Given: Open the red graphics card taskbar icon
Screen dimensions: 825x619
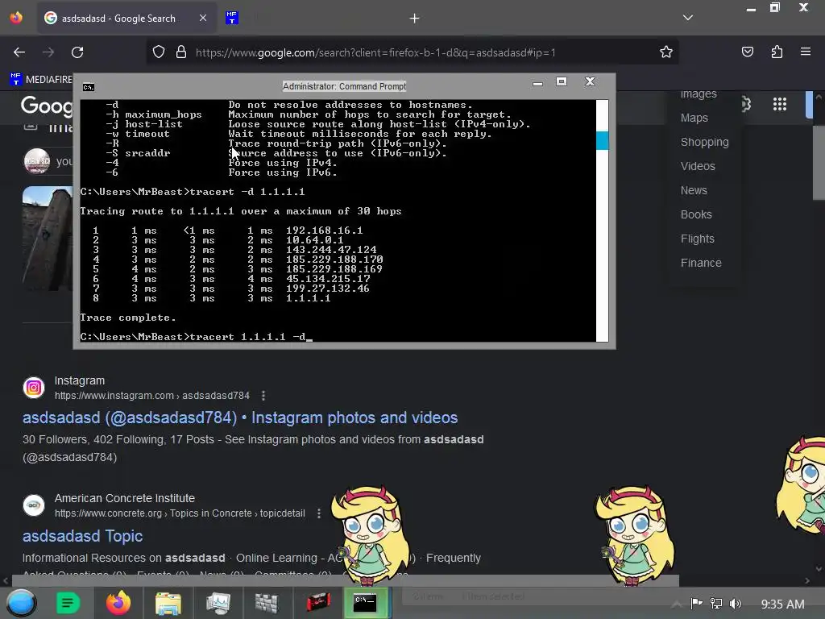Looking at the screenshot, I should [x=317, y=602].
